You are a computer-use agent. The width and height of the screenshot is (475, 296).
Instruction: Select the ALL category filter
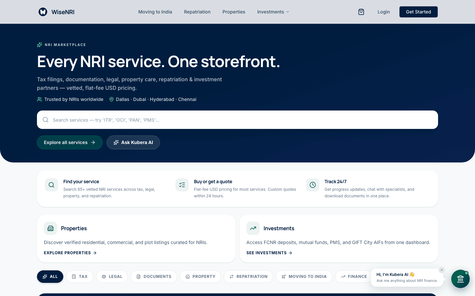point(50,277)
